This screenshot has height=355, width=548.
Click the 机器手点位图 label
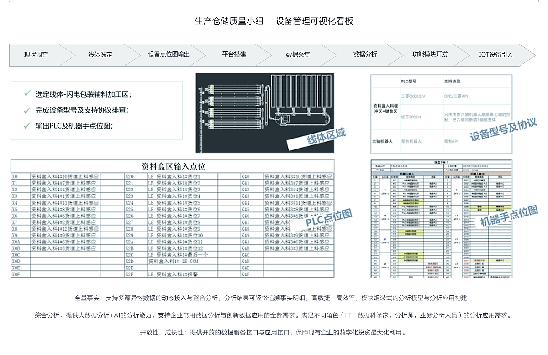coord(509,216)
